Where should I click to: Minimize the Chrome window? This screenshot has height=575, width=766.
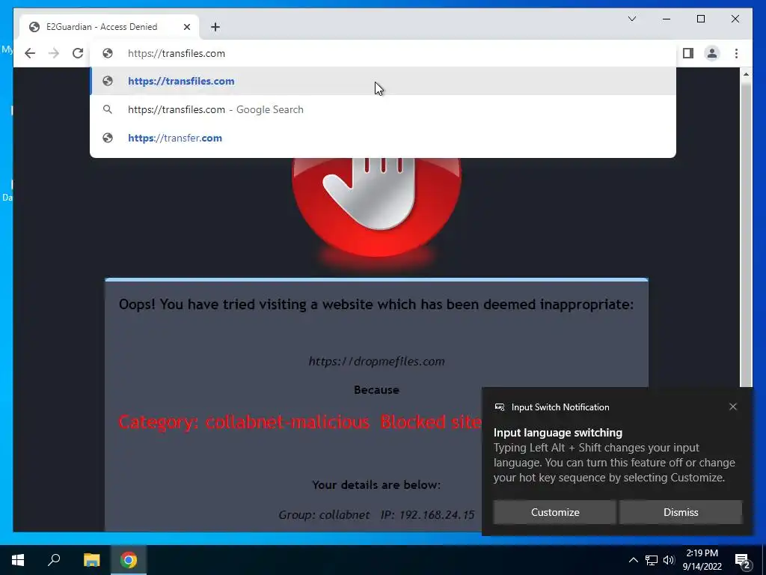coord(667,19)
